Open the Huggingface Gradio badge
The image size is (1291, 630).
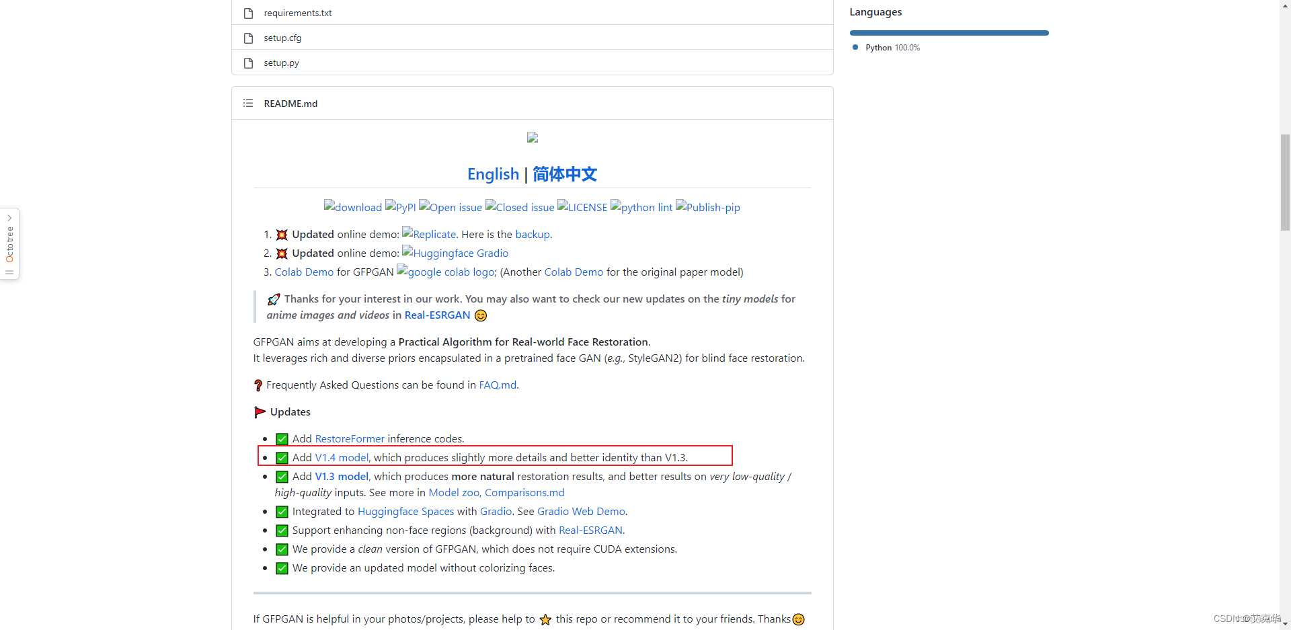[x=455, y=253]
